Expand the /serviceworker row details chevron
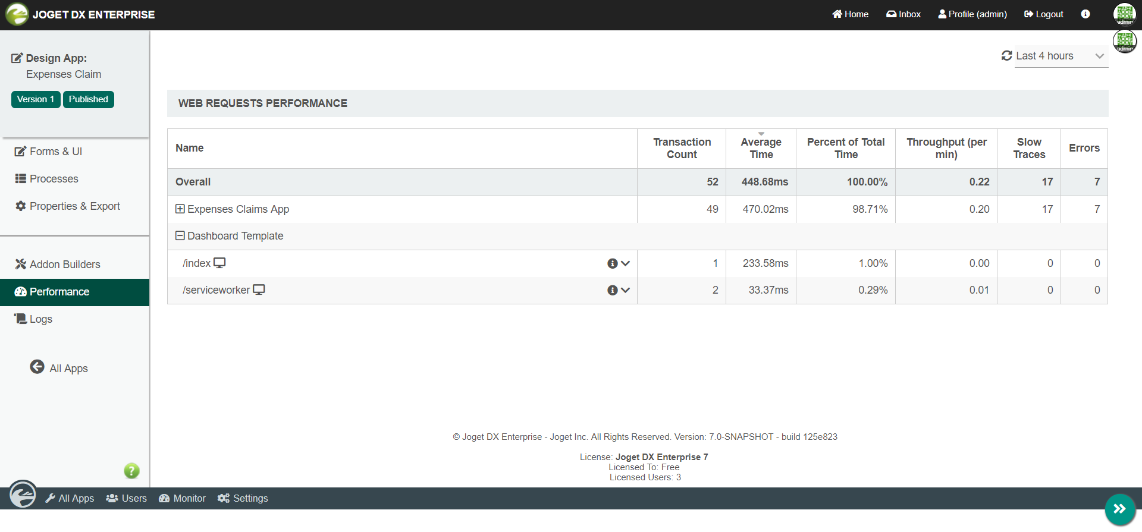 (x=625, y=290)
